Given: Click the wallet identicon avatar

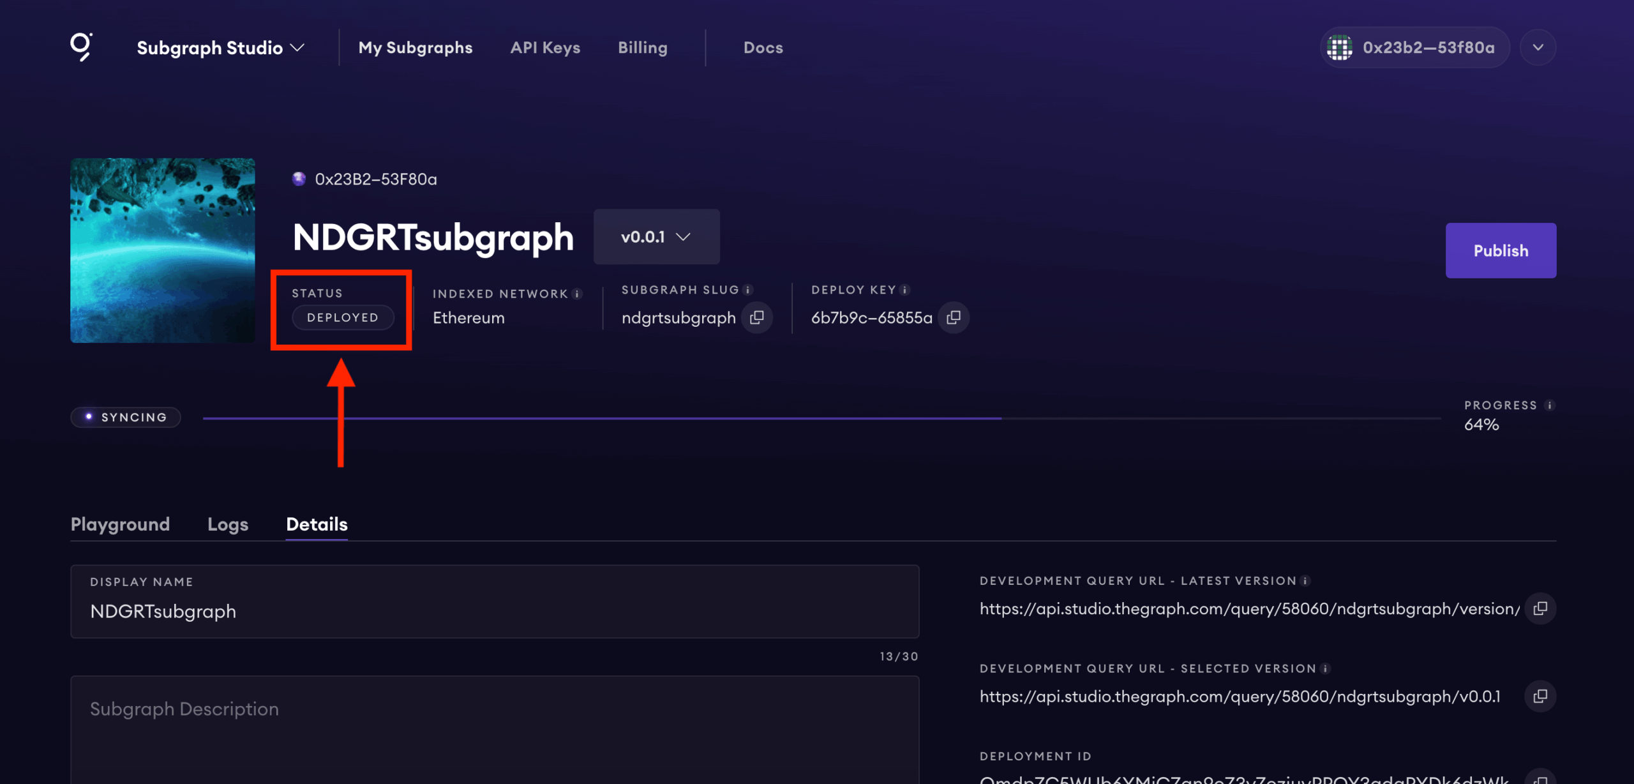Looking at the screenshot, I should tap(1340, 47).
